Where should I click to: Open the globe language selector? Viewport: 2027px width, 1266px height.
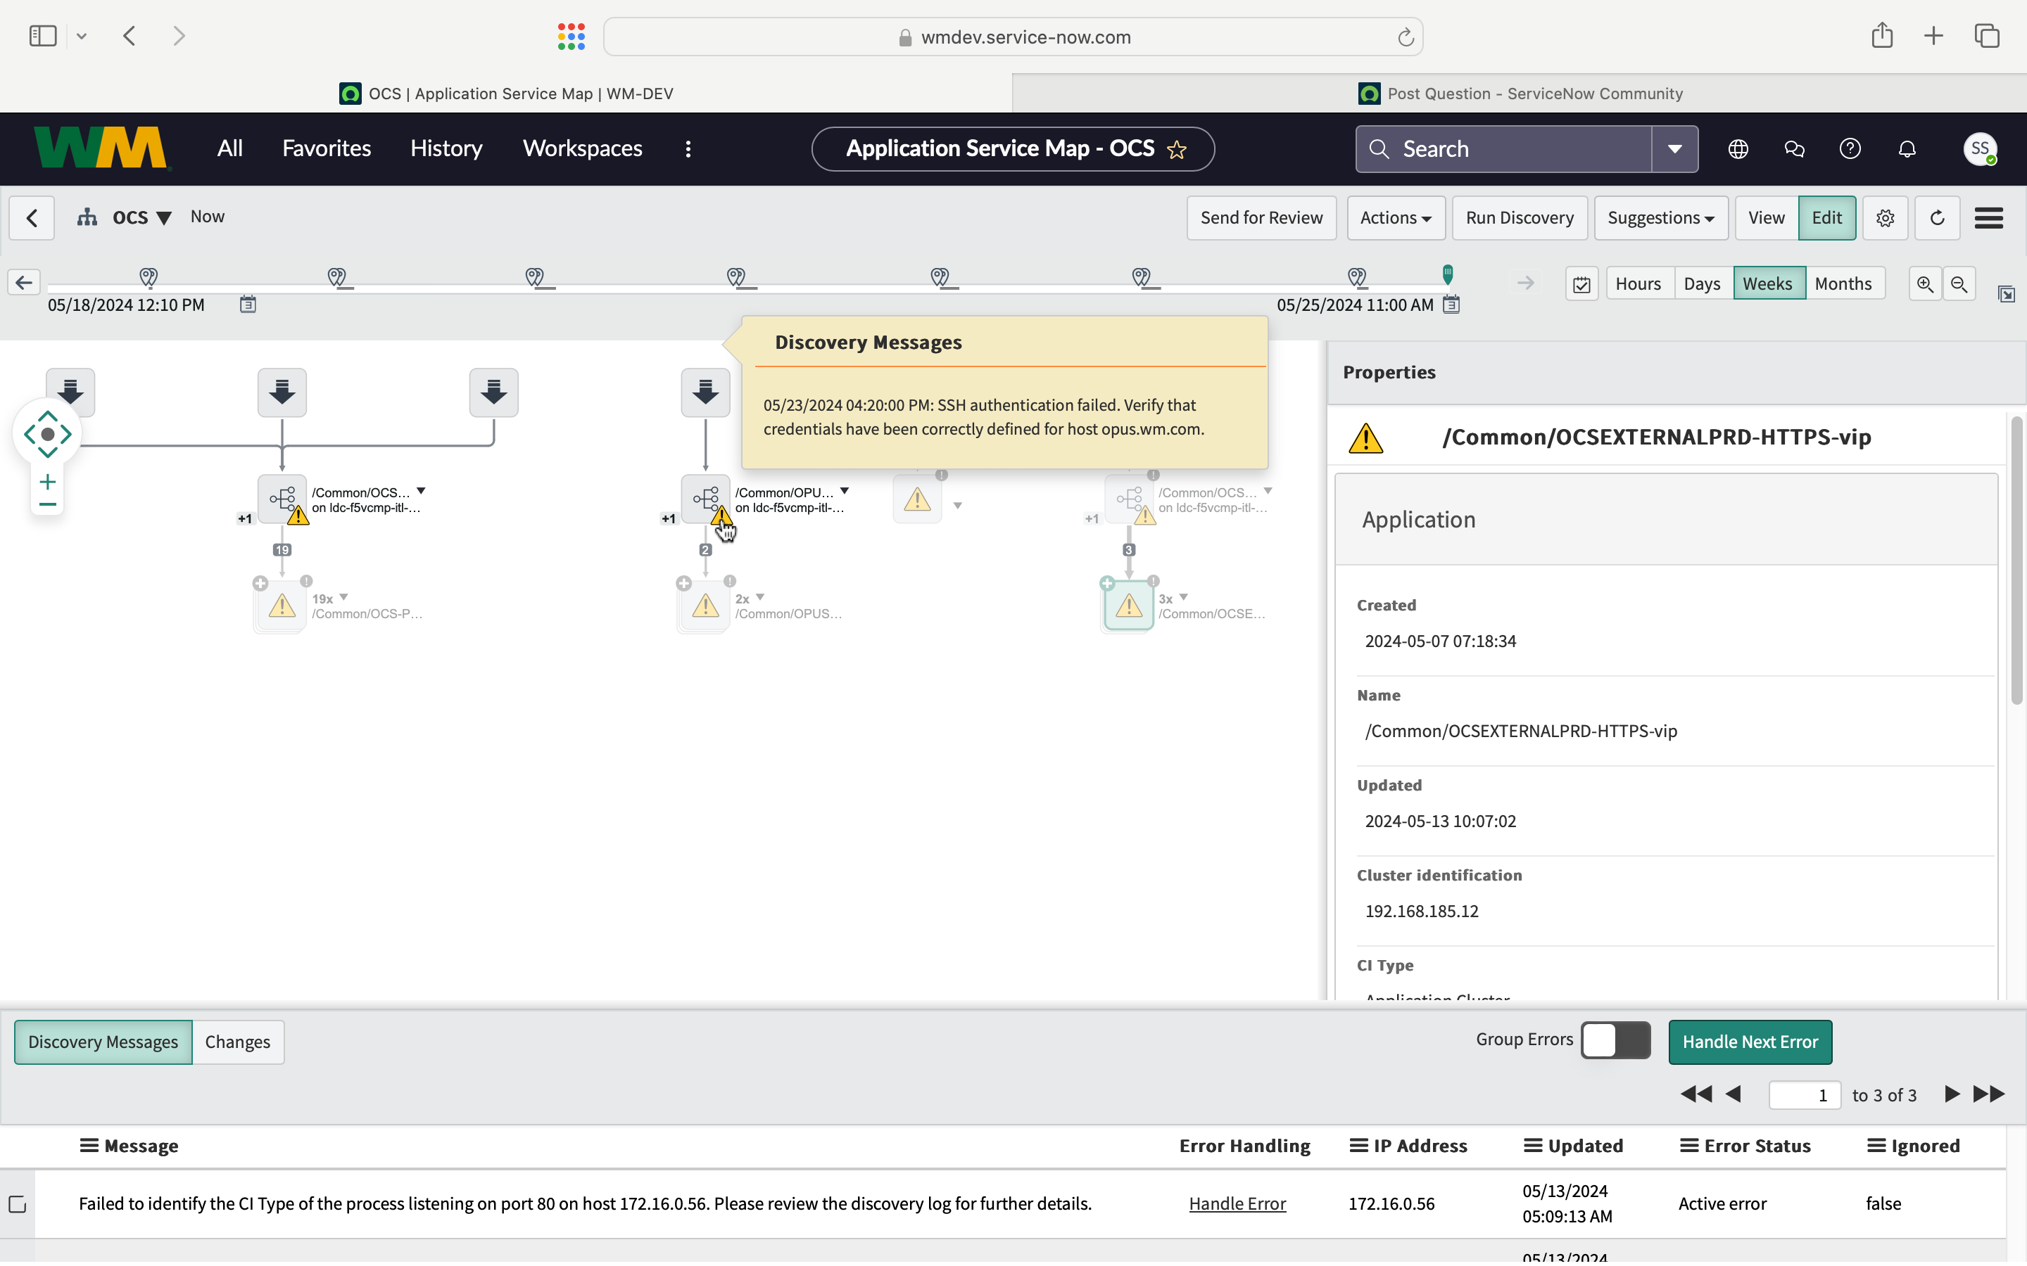[x=1738, y=149]
